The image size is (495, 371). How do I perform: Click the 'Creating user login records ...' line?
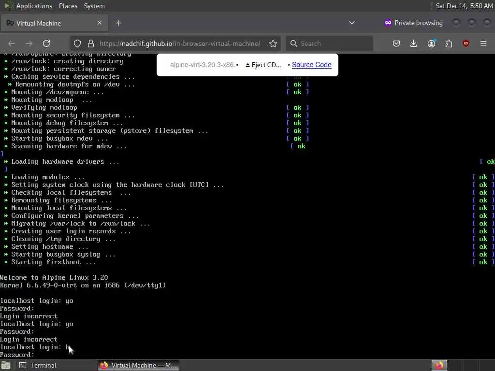click(68, 231)
